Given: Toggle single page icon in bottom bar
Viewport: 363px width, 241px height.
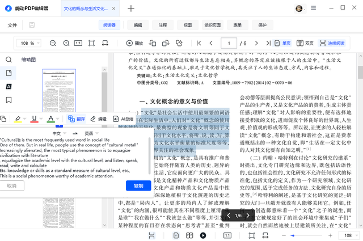Looking at the screenshot, I should click(176, 235).
